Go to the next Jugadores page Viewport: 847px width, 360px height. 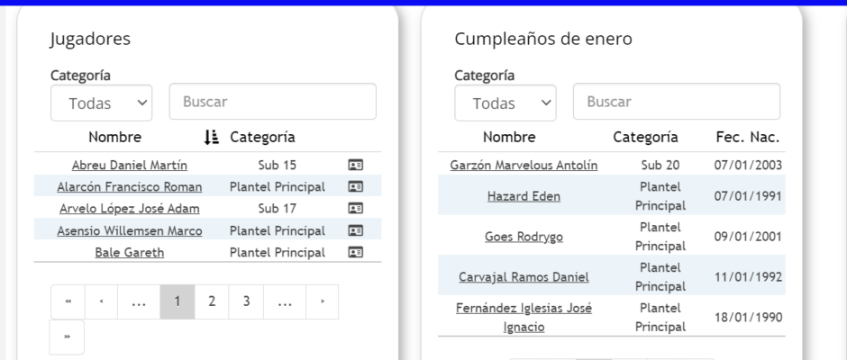[x=323, y=301]
